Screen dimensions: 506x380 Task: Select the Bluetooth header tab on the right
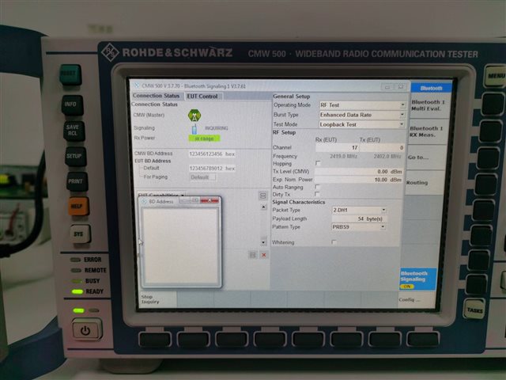pyautogui.click(x=431, y=88)
